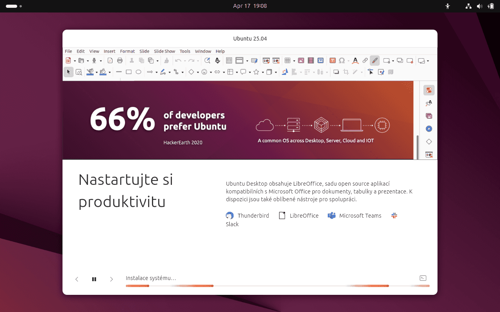Go to previous installer slide

point(77,279)
